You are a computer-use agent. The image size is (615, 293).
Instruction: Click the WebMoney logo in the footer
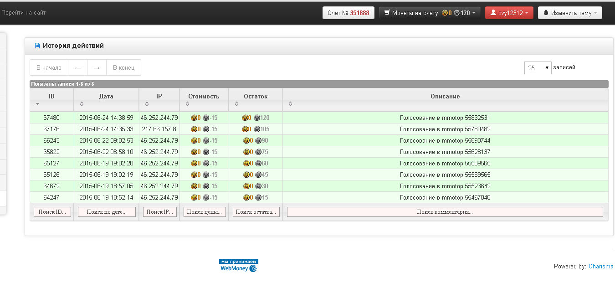coord(239,266)
